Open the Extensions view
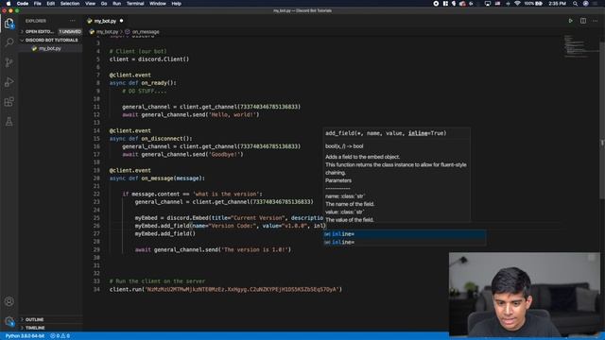This screenshot has width=605, height=340. [9, 102]
